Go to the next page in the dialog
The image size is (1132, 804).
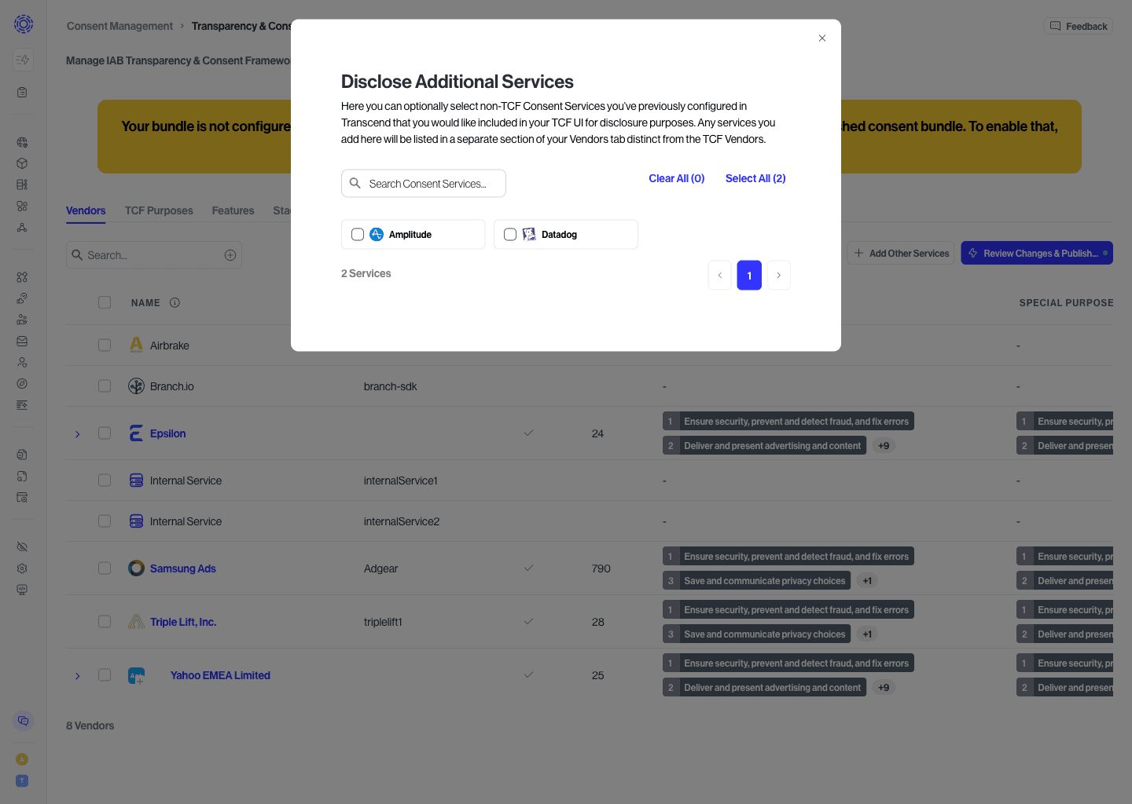point(778,275)
